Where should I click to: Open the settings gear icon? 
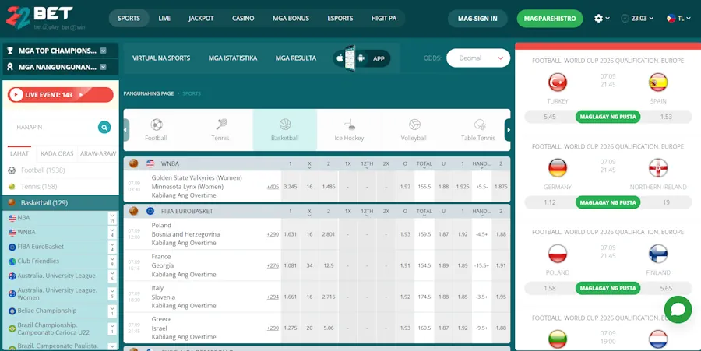tap(598, 19)
